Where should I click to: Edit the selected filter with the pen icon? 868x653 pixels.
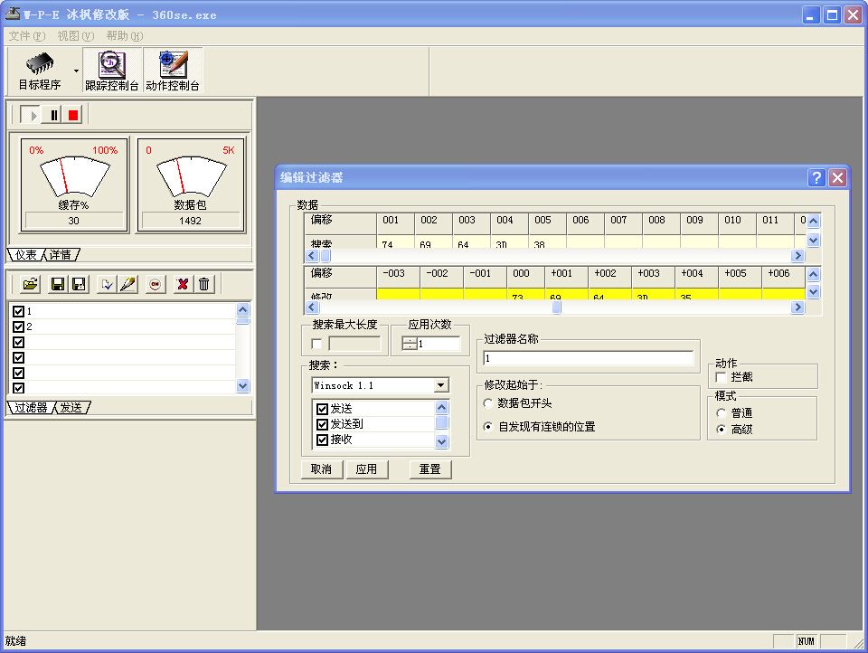click(127, 284)
